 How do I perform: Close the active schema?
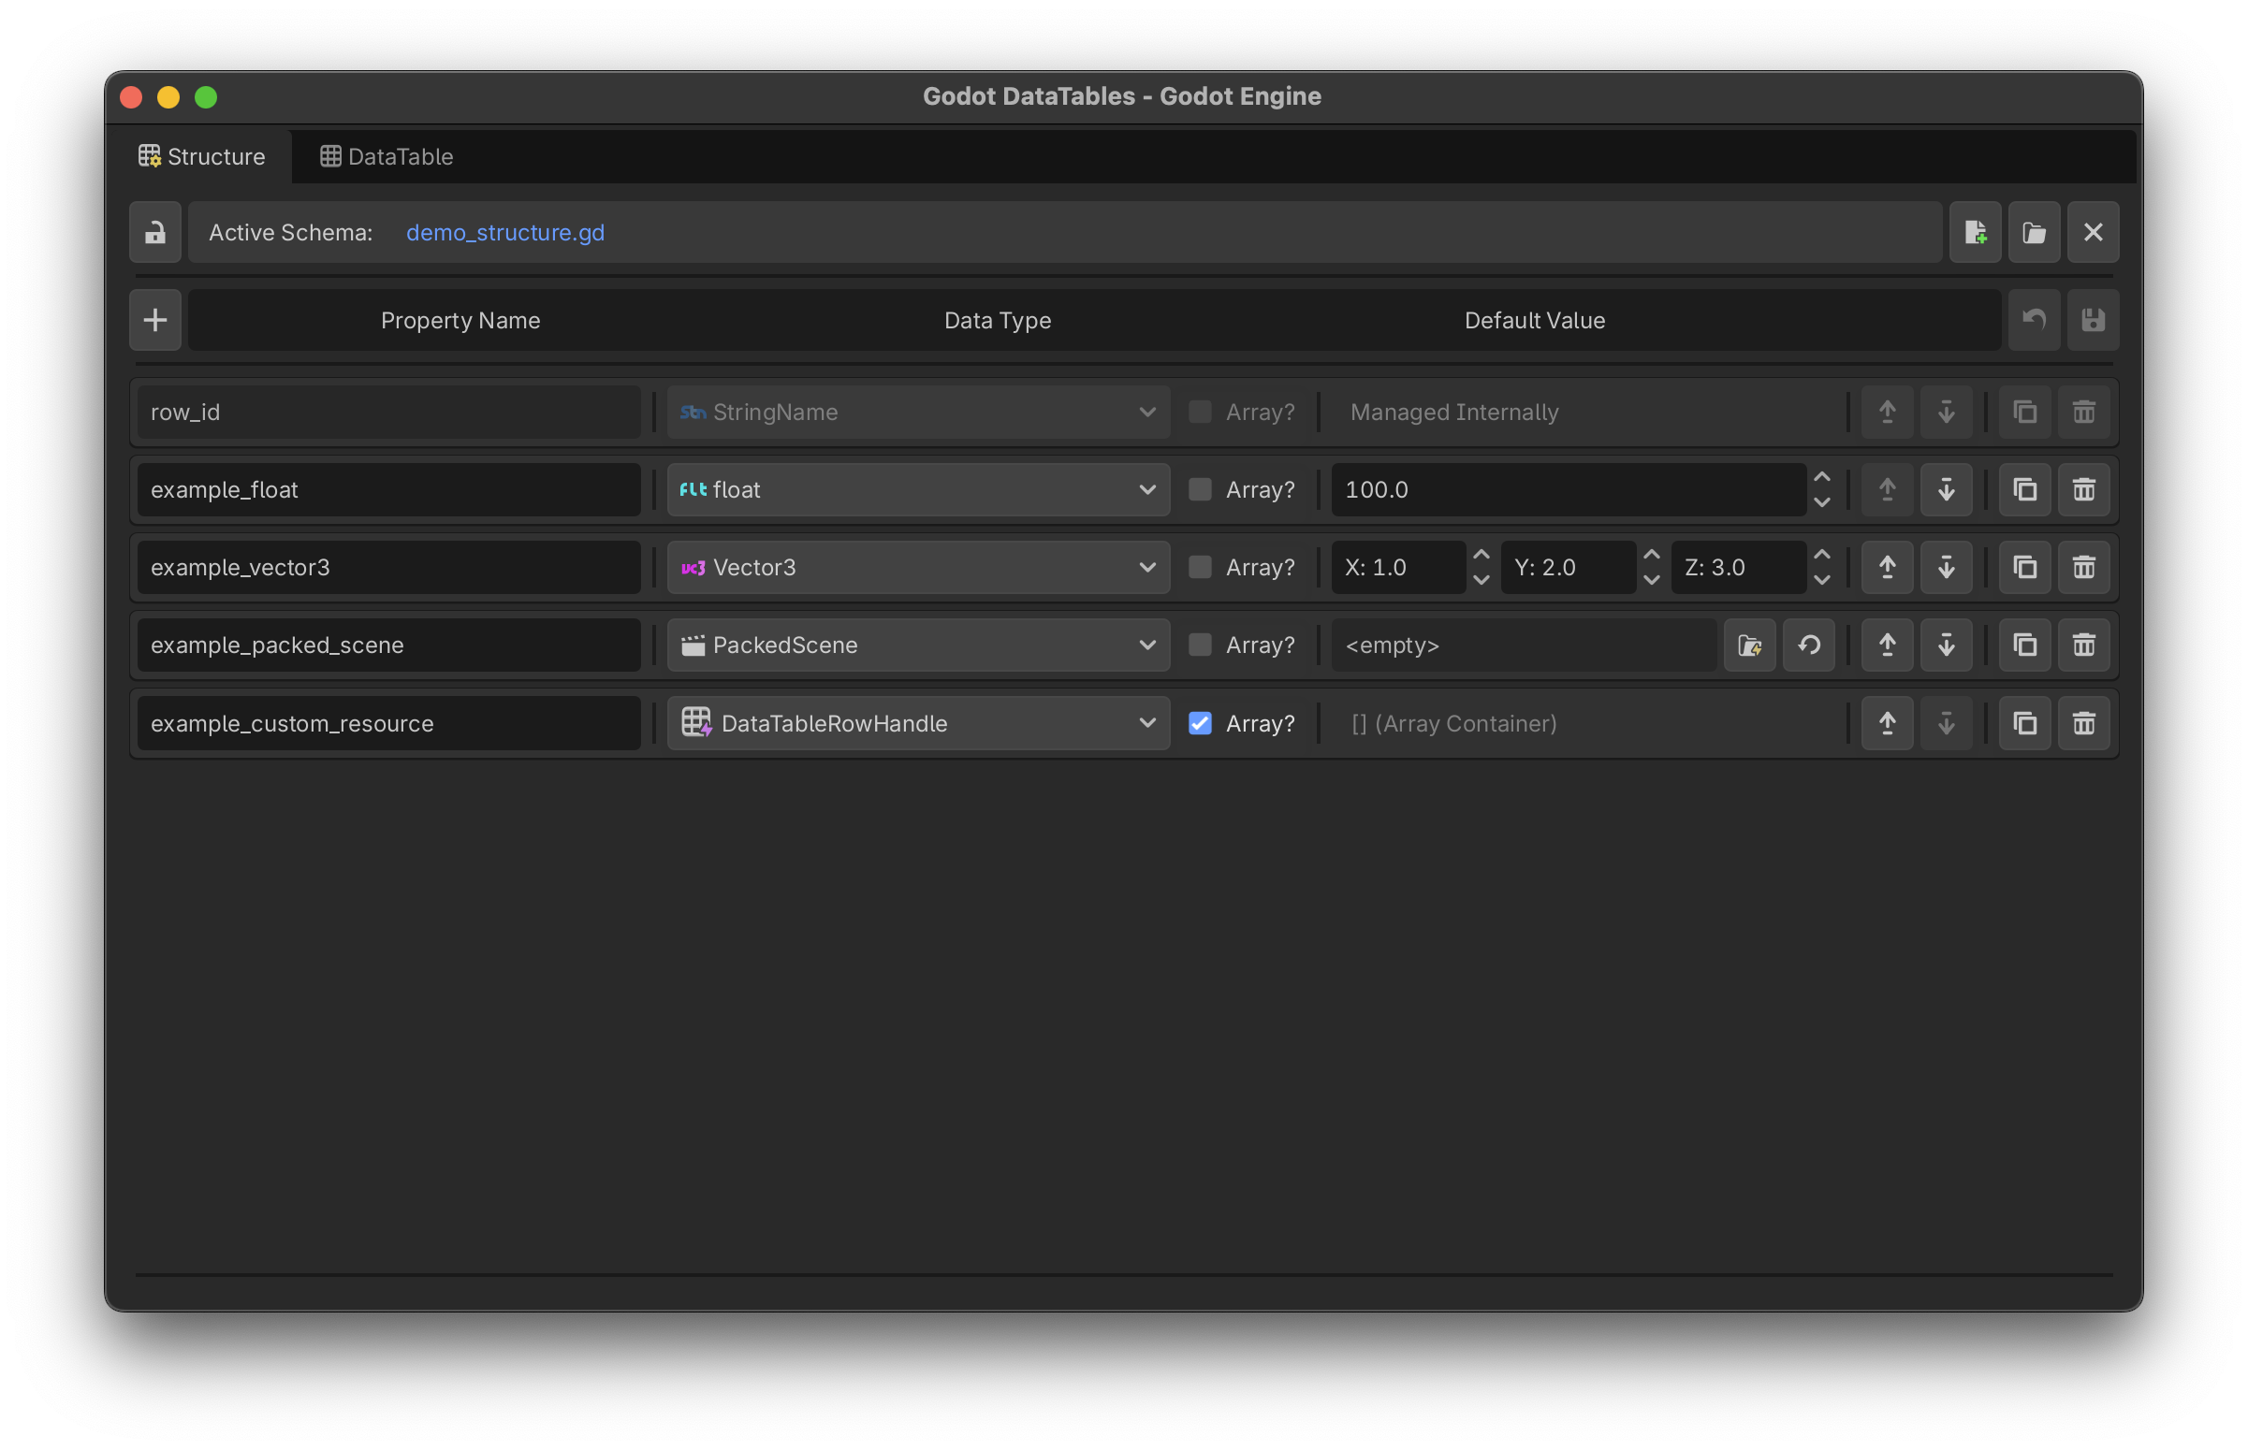pyautogui.click(x=2093, y=233)
